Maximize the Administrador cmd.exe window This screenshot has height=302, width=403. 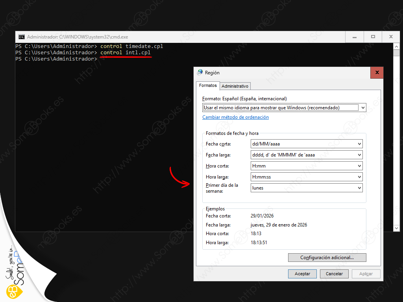click(x=373, y=37)
